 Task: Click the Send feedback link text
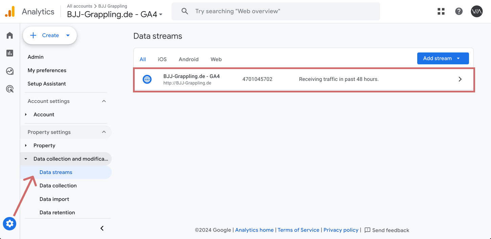[390, 230]
